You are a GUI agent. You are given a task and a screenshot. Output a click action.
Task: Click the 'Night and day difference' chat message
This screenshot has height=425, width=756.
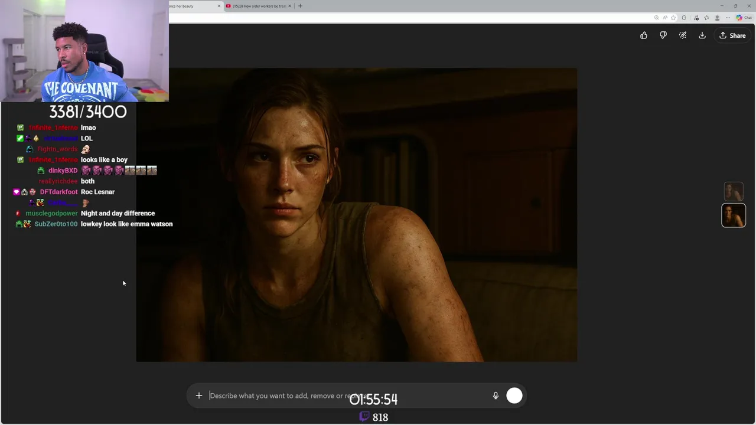point(118,213)
